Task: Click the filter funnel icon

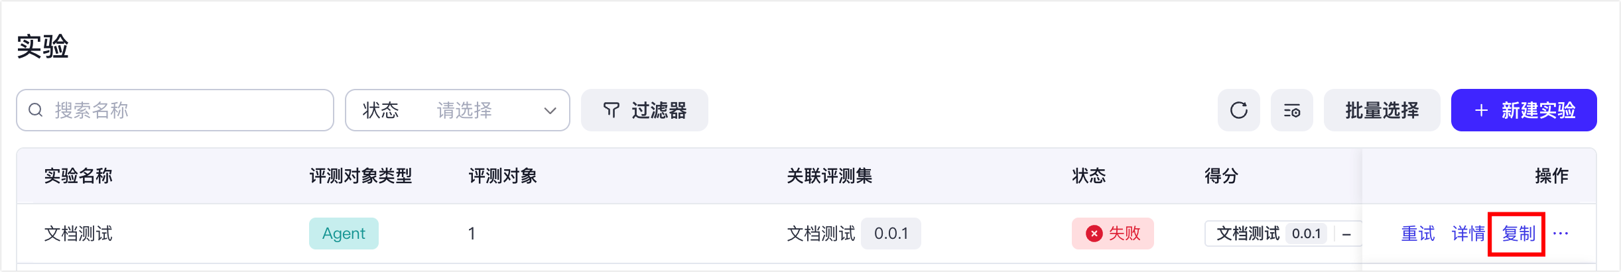Action: [x=611, y=110]
